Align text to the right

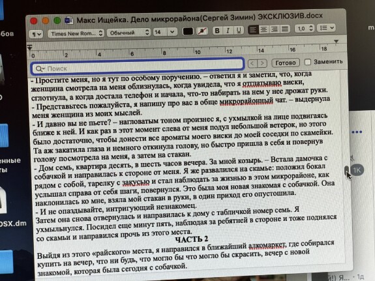pos(275,29)
